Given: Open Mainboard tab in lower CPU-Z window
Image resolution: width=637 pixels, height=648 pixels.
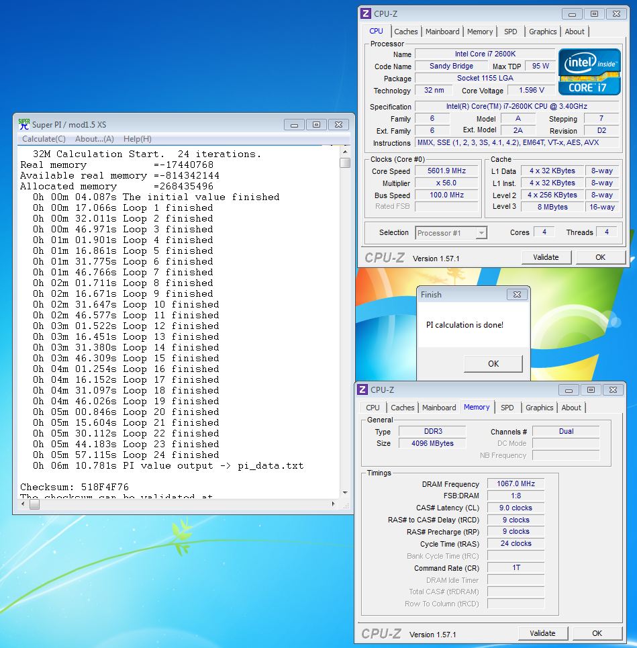Looking at the screenshot, I should 439,408.
